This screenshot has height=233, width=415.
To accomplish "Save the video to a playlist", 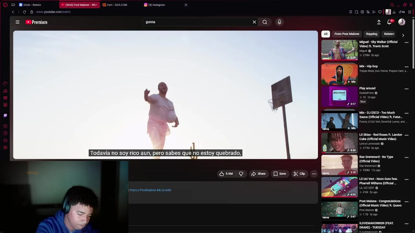I will (x=279, y=174).
